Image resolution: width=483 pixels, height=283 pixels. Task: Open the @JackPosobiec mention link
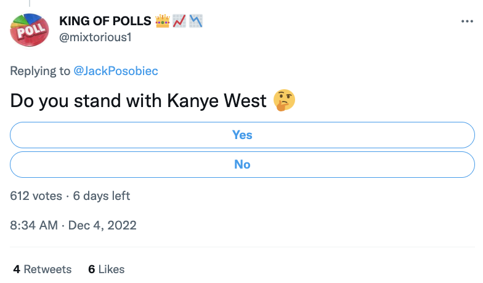(116, 71)
